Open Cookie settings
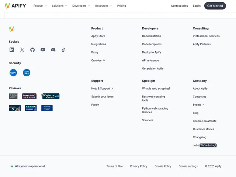 (188, 166)
